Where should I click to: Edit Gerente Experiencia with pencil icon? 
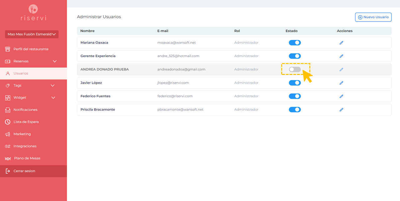(x=341, y=56)
